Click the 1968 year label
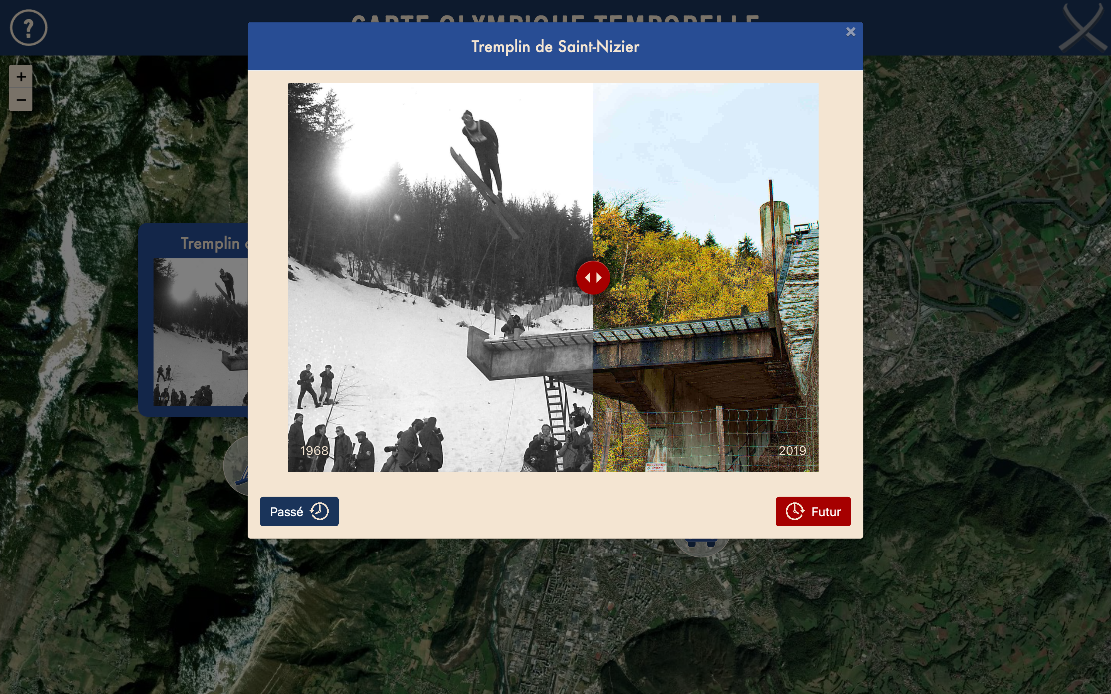1111x694 pixels. tap(314, 451)
